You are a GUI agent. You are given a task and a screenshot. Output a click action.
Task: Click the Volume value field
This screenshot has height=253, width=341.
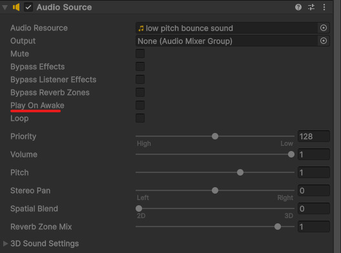pos(314,154)
